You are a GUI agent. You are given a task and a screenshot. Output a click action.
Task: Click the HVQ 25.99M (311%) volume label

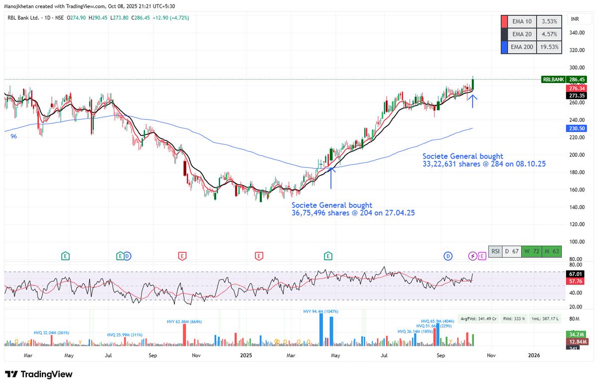125,335
